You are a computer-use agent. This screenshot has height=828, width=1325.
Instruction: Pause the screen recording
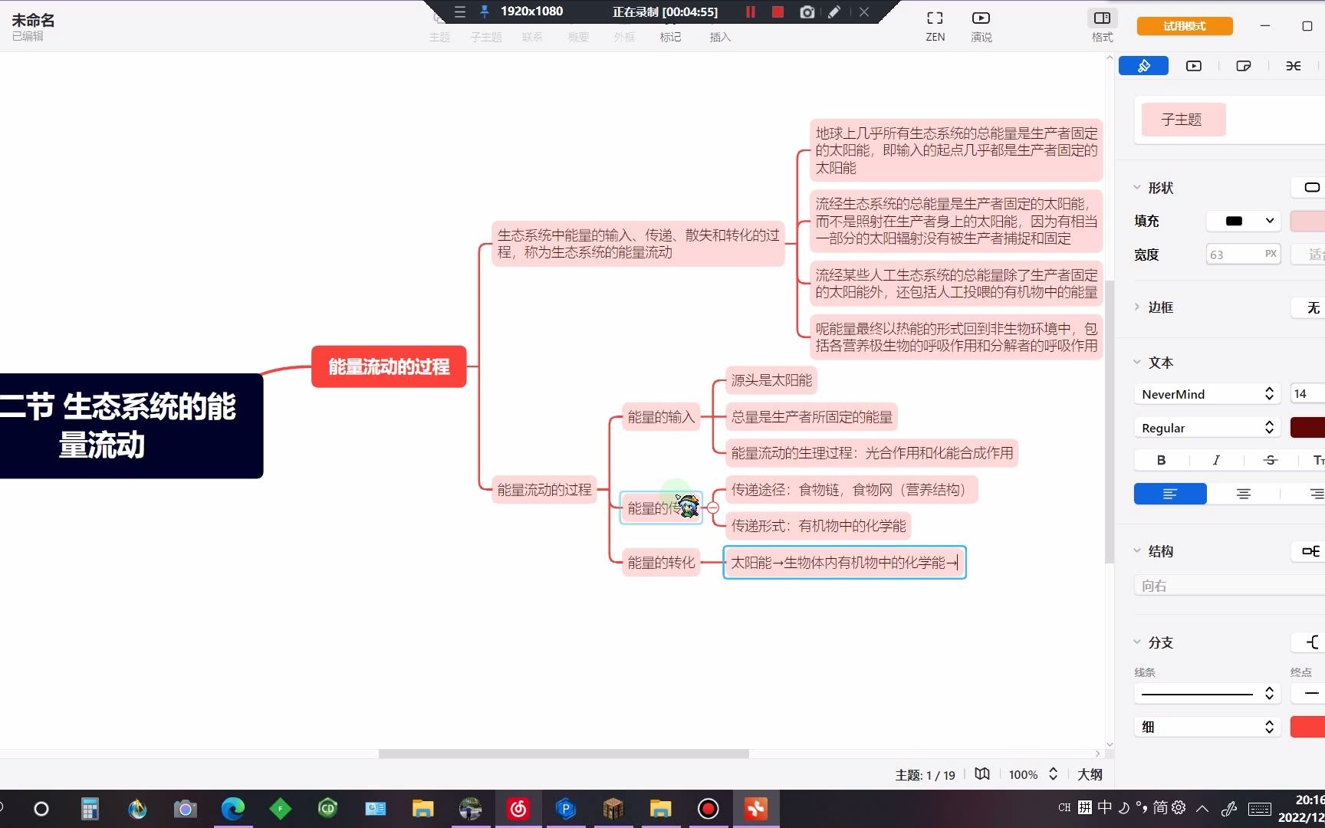pyautogui.click(x=750, y=11)
